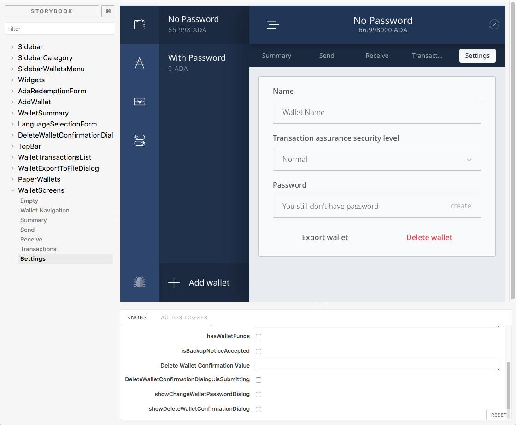The width and height of the screenshot is (516, 425).
Task: Click the wallets icon in sidebar
Action: tap(140, 25)
